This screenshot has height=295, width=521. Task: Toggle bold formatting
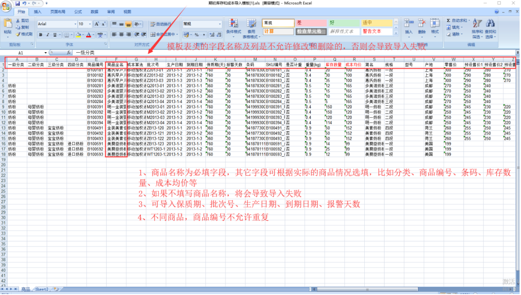pos(40,35)
